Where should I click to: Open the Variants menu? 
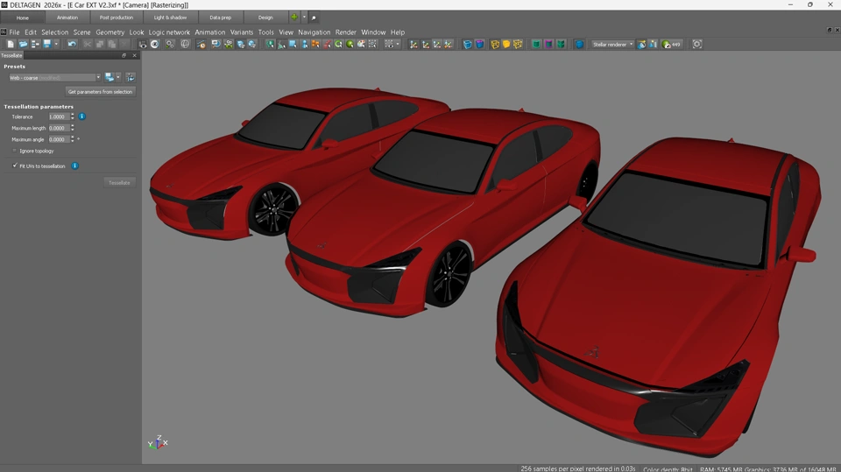[x=242, y=32]
